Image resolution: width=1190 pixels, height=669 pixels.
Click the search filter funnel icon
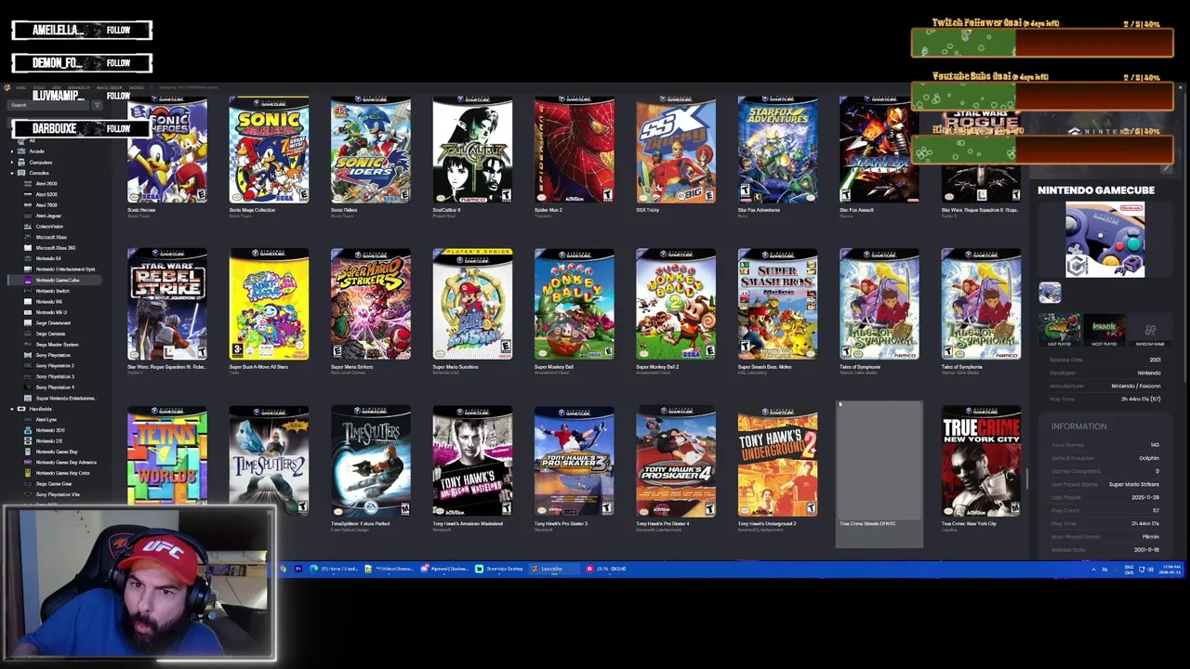pyautogui.click(x=97, y=105)
